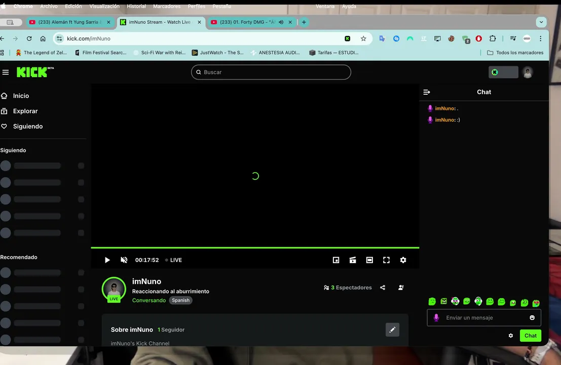Click the Enviar un mensaje chat input

tap(484, 318)
